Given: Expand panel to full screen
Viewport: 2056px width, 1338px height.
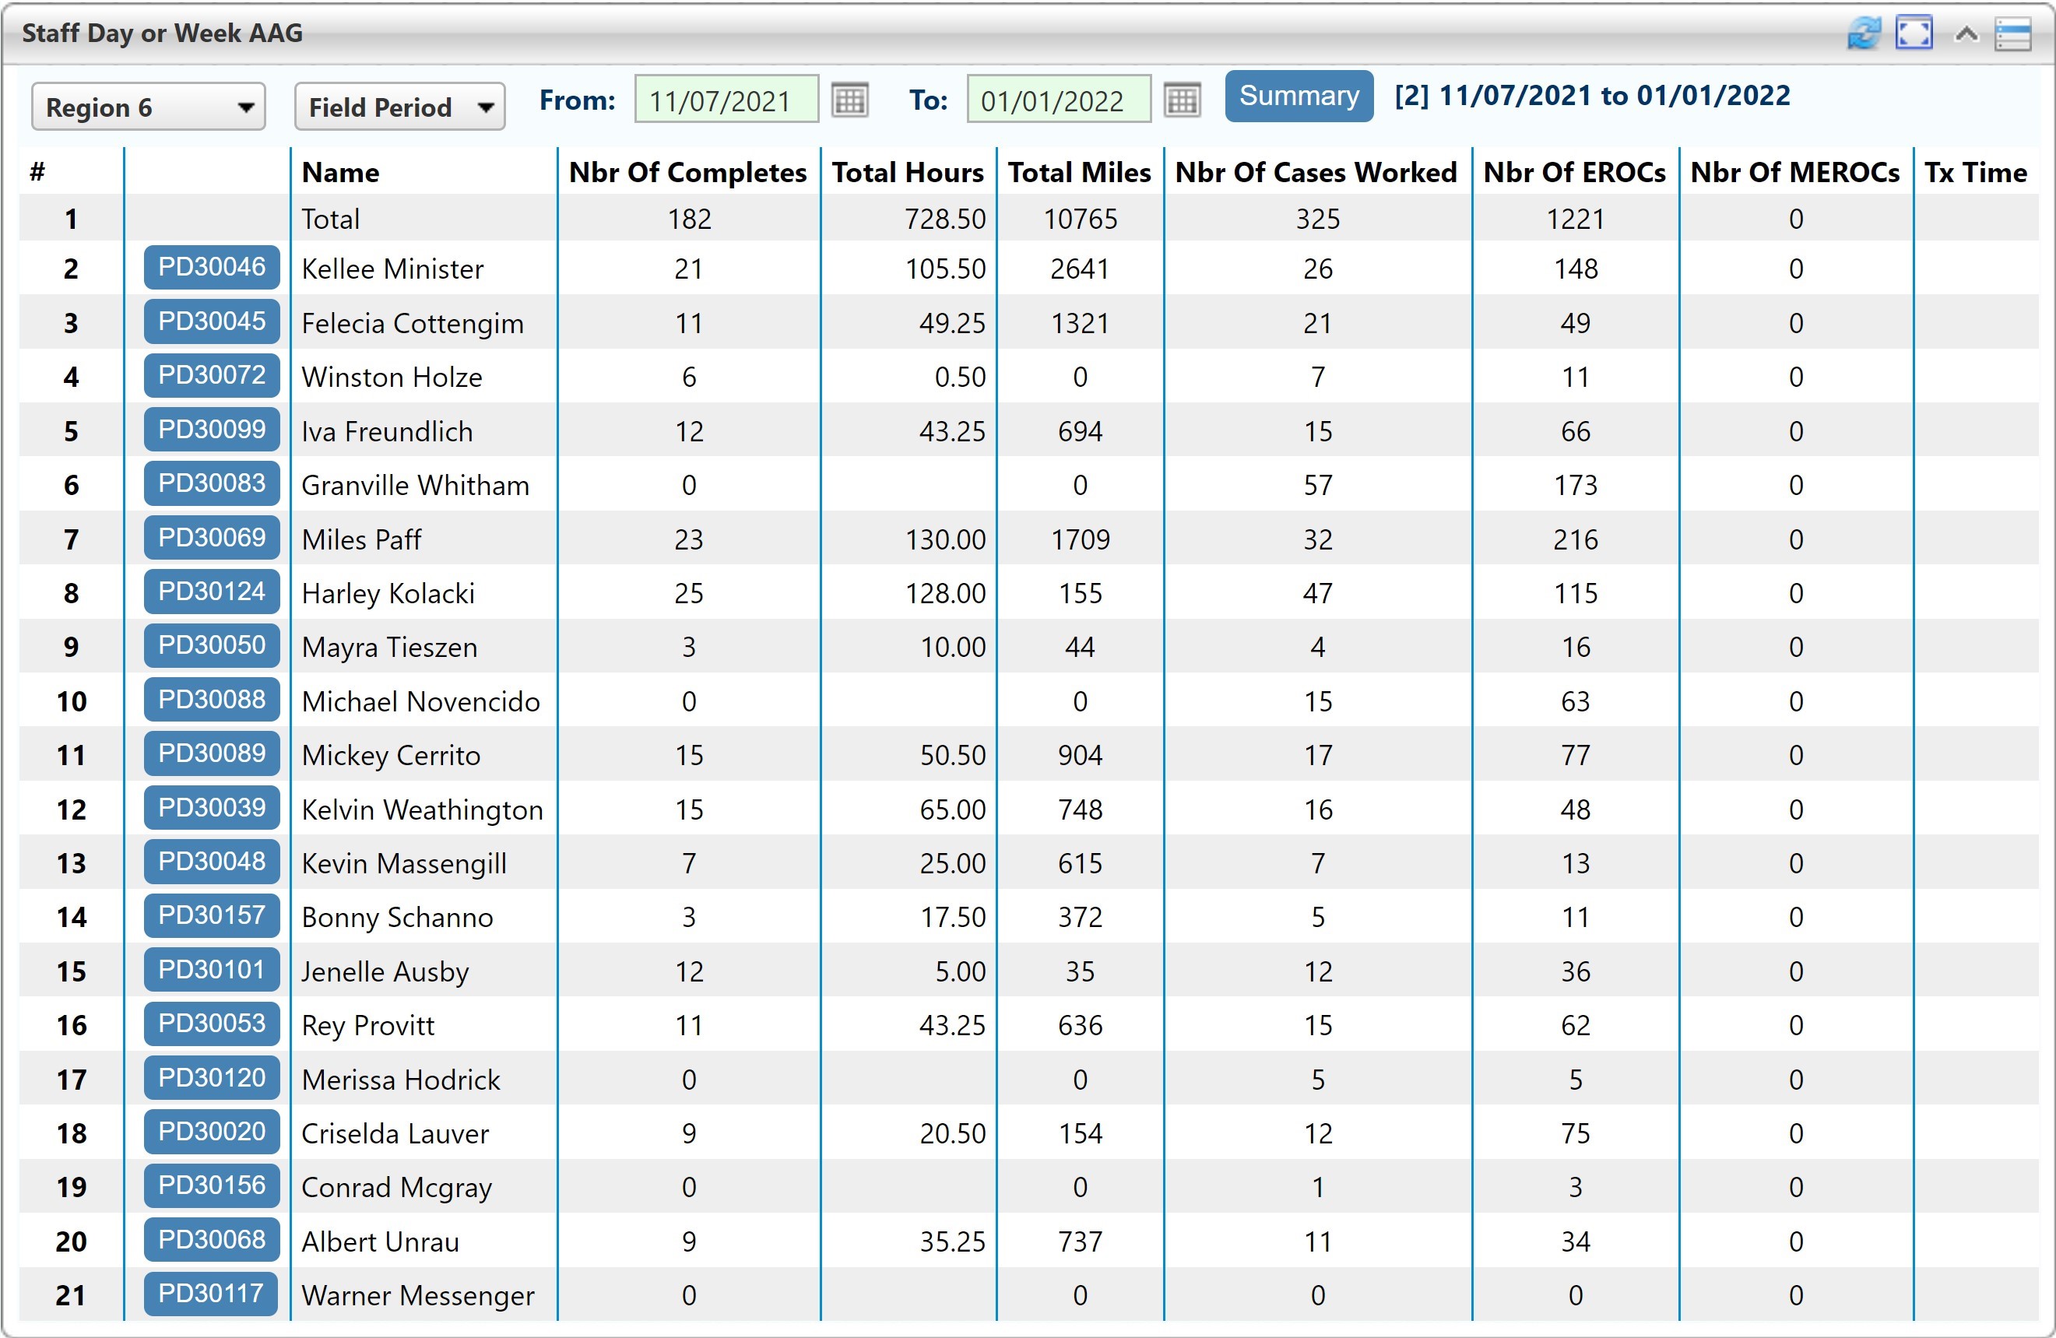Looking at the screenshot, I should coord(1914,33).
